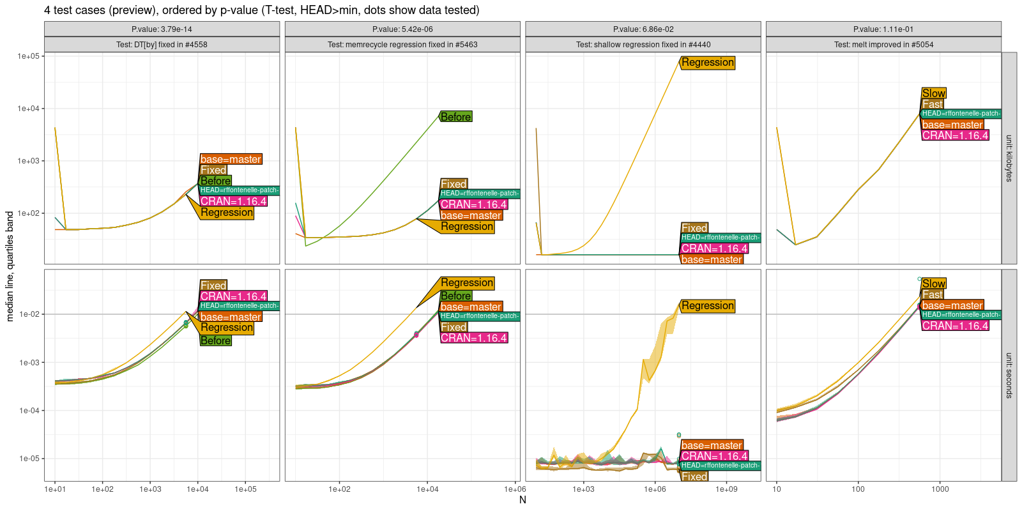This screenshot has height=511, width=1022.
Task: Click 'Regression' label in DT[by] seconds panel
Action: point(227,328)
